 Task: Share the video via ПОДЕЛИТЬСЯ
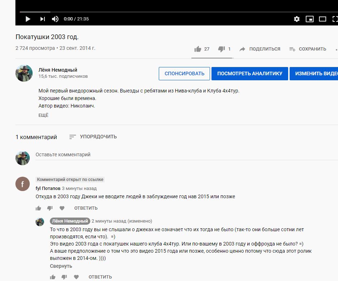(260, 49)
